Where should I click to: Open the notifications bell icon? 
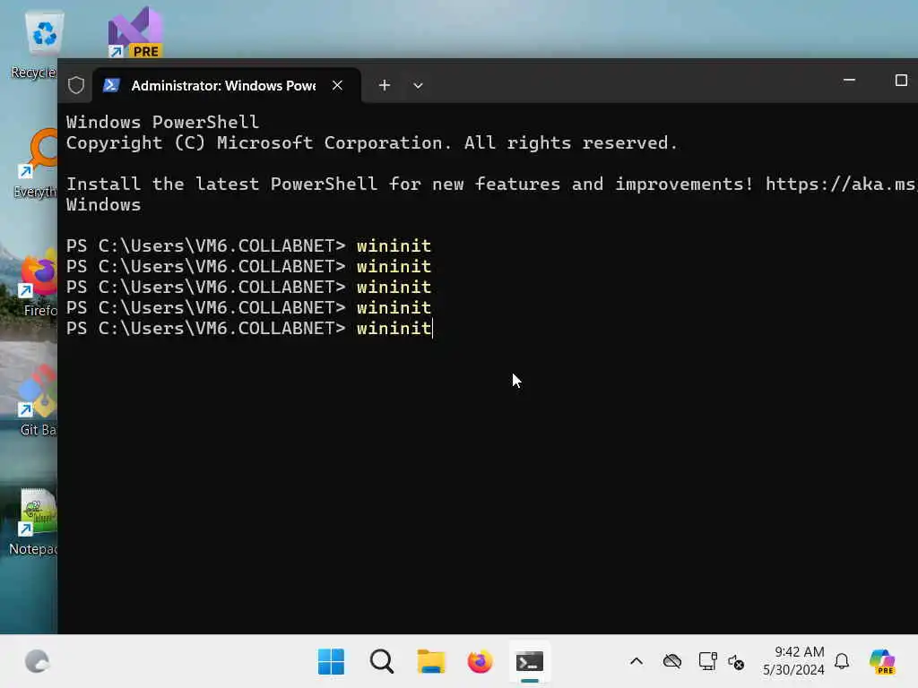click(842, 661)
